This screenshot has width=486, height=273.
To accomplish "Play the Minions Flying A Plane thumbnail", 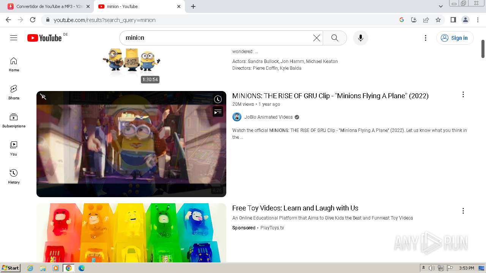I will click(131, 144).
